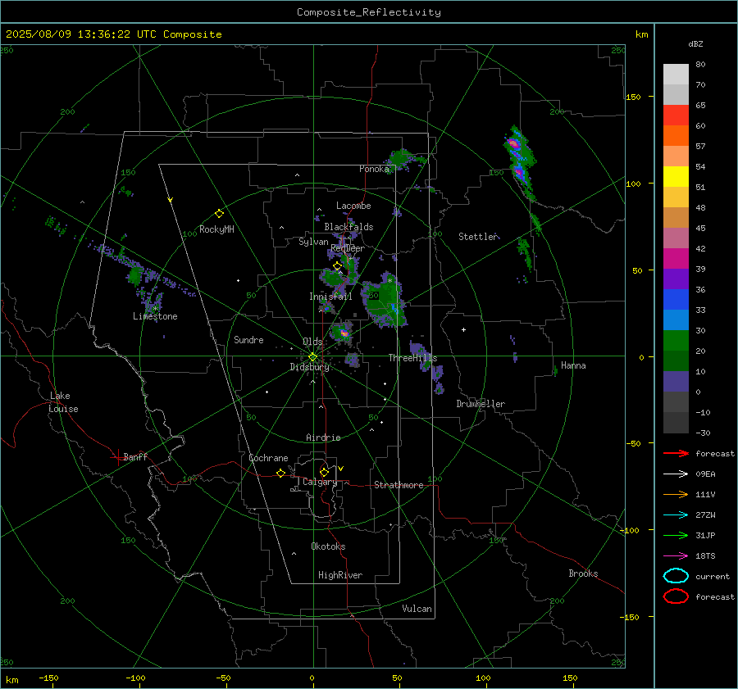Click the green echo north of Limestone
The image size is (738, 689).
pos(135,274)
